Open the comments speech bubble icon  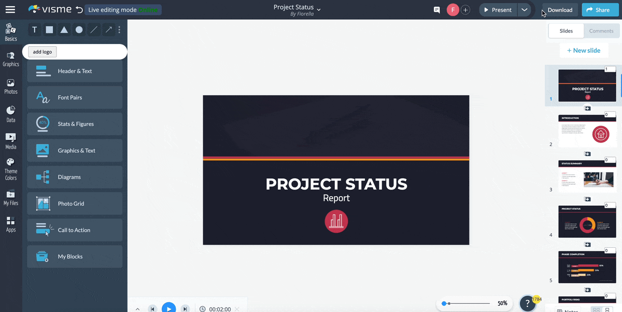437,10
